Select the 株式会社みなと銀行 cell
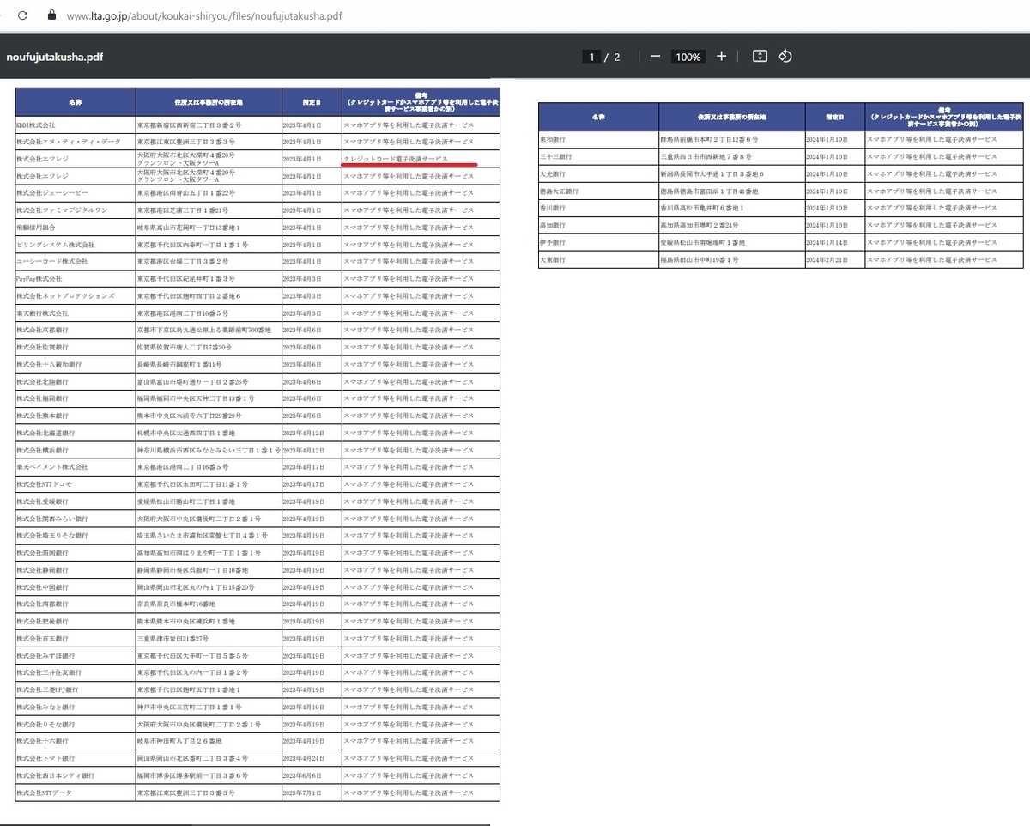Screen dimensions: 1030x826 (76, 707)
